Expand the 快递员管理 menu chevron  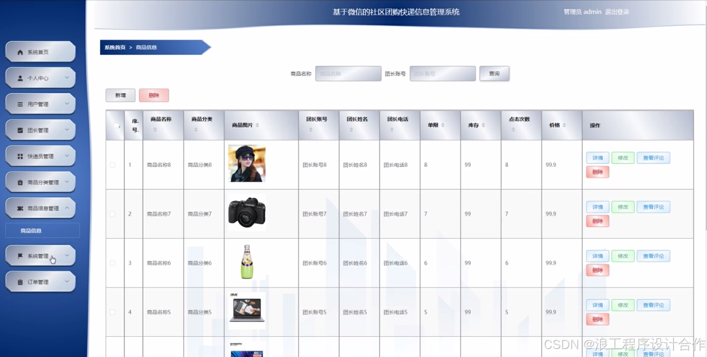click(67, 156)
